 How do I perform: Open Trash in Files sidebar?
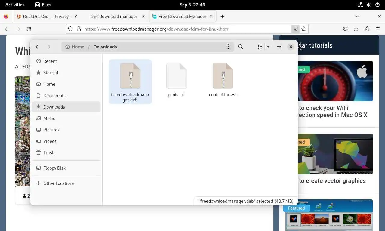(x=66, y=152)
